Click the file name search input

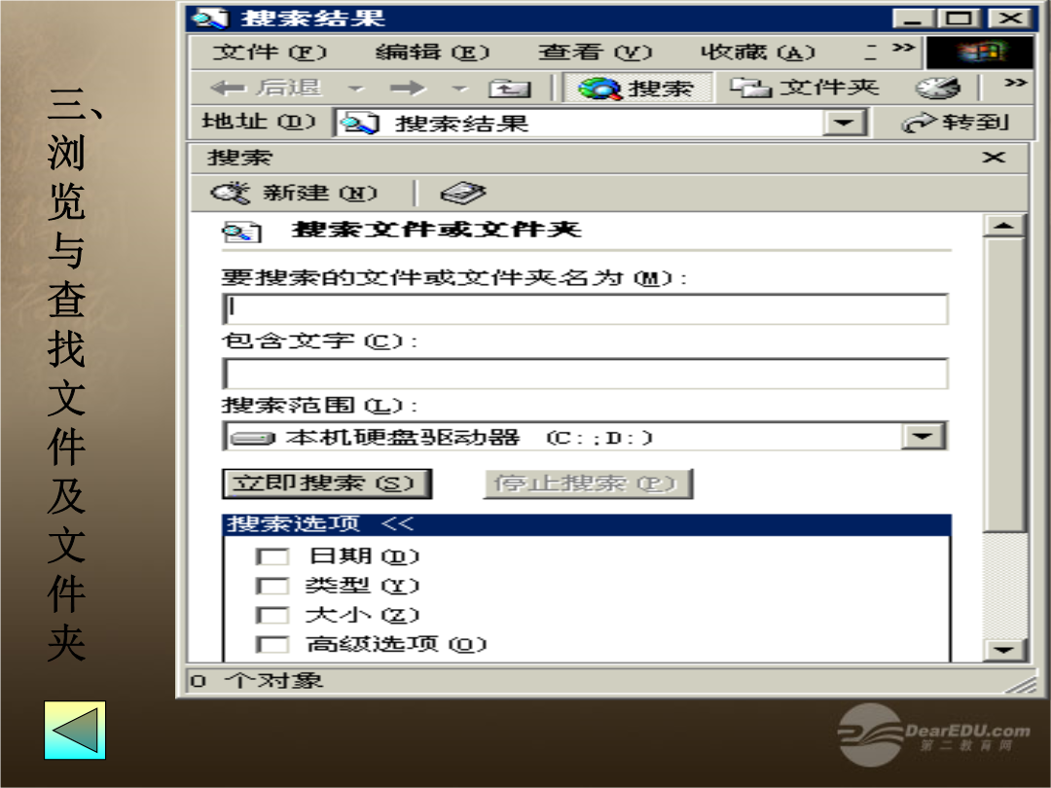point(585,309)
